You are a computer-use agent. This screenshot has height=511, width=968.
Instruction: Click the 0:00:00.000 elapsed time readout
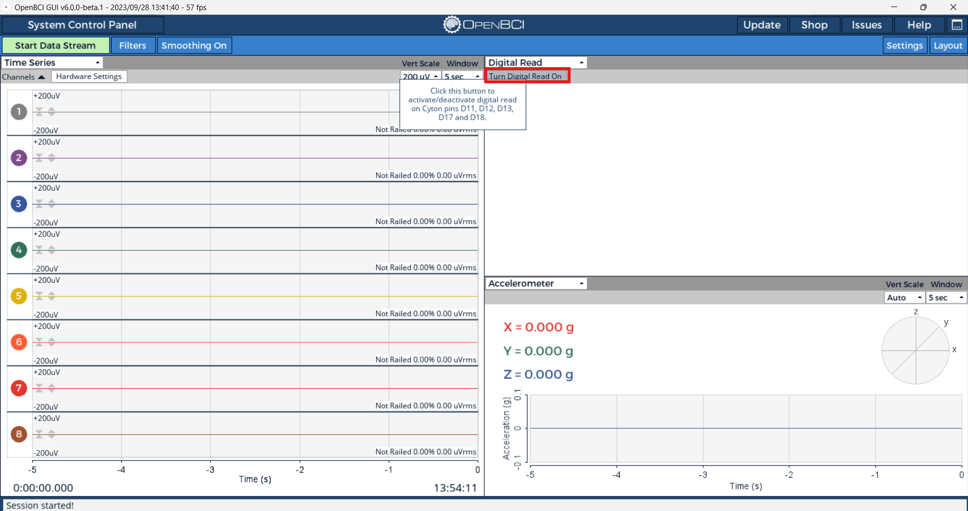pos(43,488)
